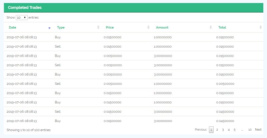Click Sell in the row totaling 0.00500000
The width and height of the screenshot is (267, 138).
[58, 84]
